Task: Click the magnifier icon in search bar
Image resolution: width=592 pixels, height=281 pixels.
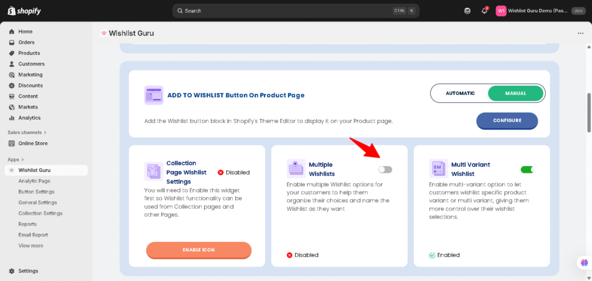Action: tap(180, 11)
